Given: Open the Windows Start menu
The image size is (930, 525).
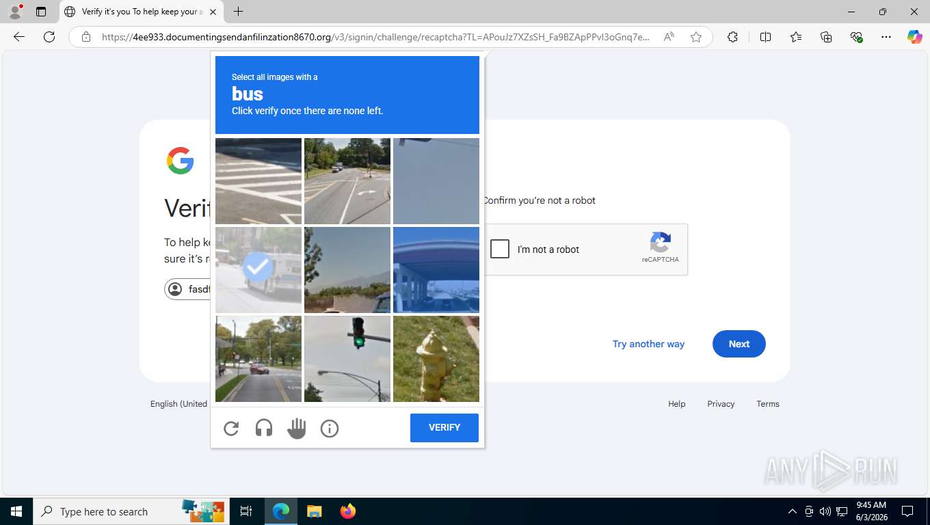Looking at the screenshot, I should coord(16,511).
